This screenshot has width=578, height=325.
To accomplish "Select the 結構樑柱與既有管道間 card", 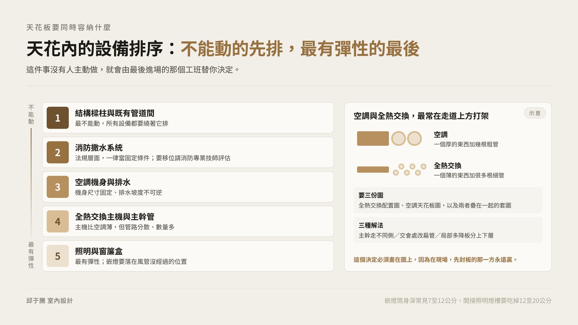I will (x=188, y=118).
